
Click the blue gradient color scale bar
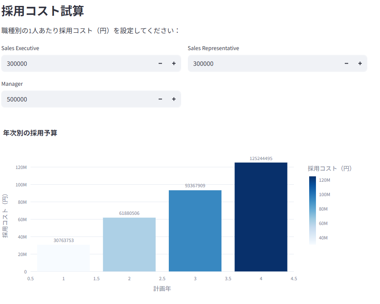(x=313, y=210)
